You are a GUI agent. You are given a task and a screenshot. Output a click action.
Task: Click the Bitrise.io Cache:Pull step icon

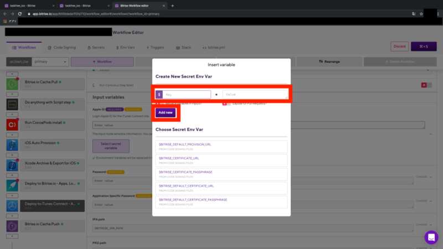12,84
